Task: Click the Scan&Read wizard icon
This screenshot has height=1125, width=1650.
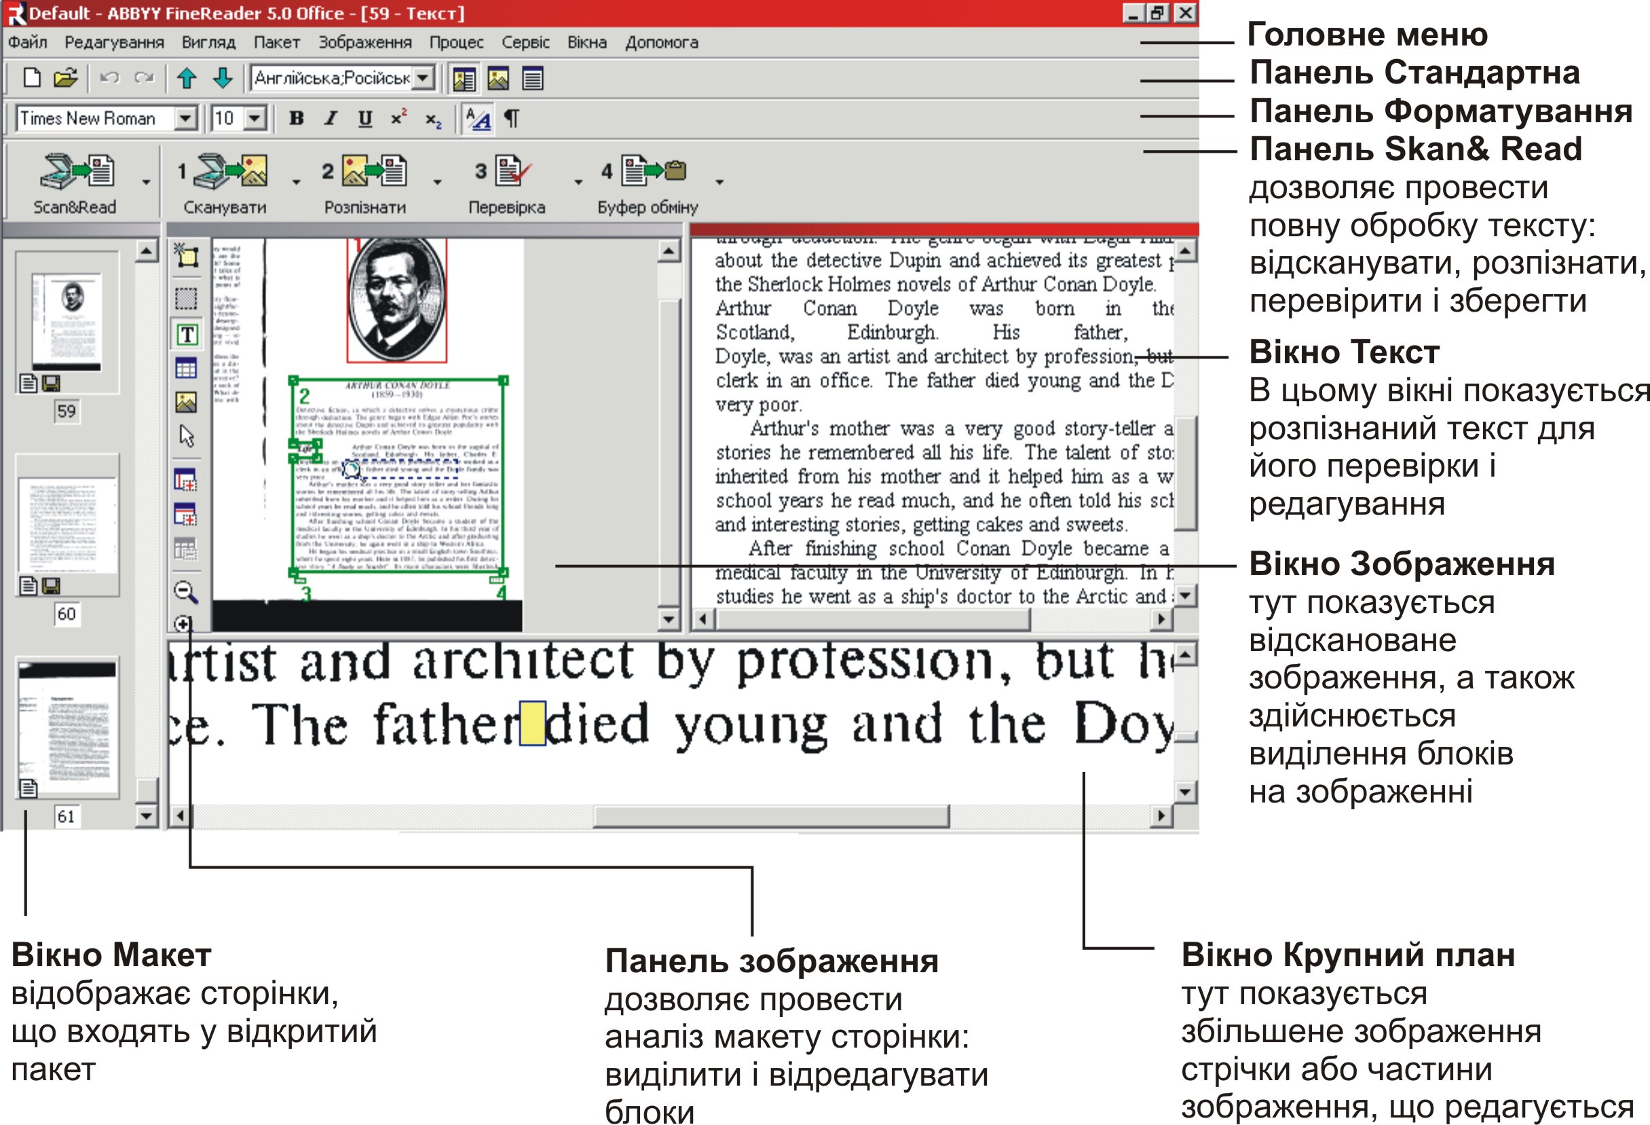Action: tap(76, 170)
